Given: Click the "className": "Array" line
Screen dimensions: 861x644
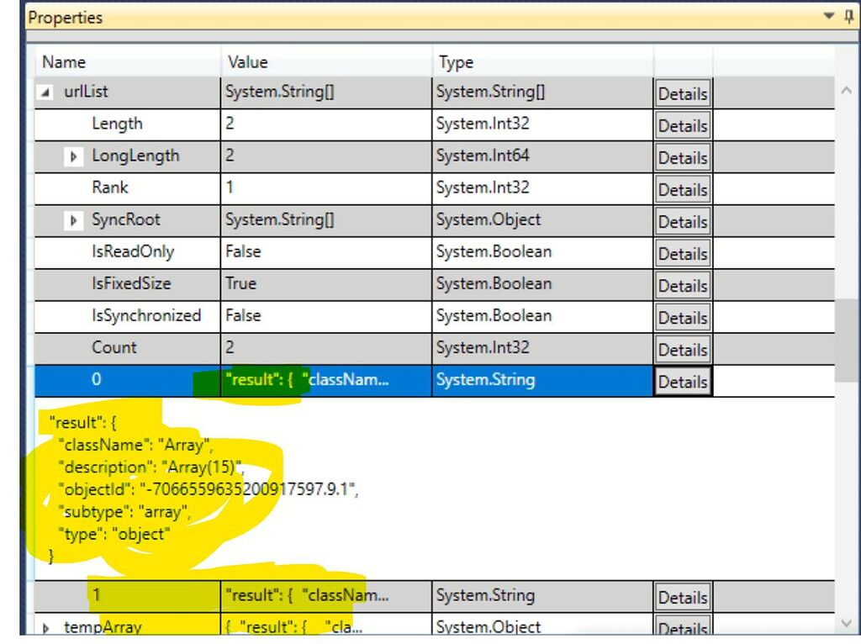Looking at the screenshot, I should (135, 445).
